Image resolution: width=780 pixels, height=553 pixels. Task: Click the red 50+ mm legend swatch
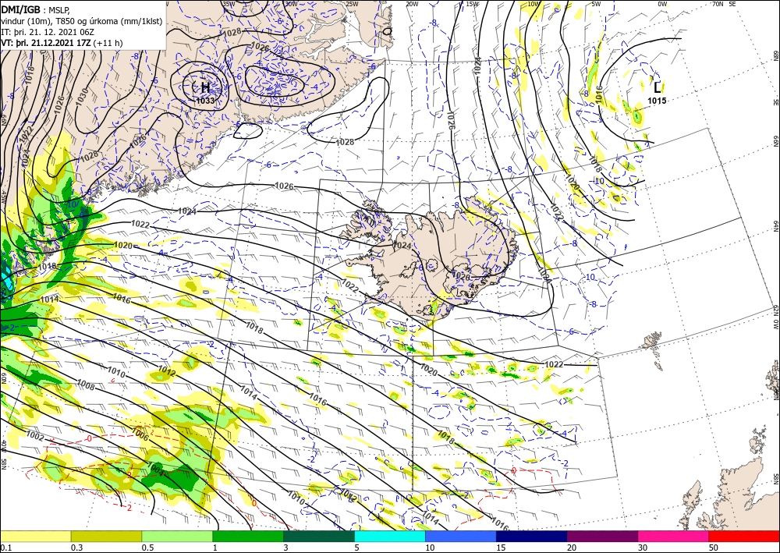[744, 537]
